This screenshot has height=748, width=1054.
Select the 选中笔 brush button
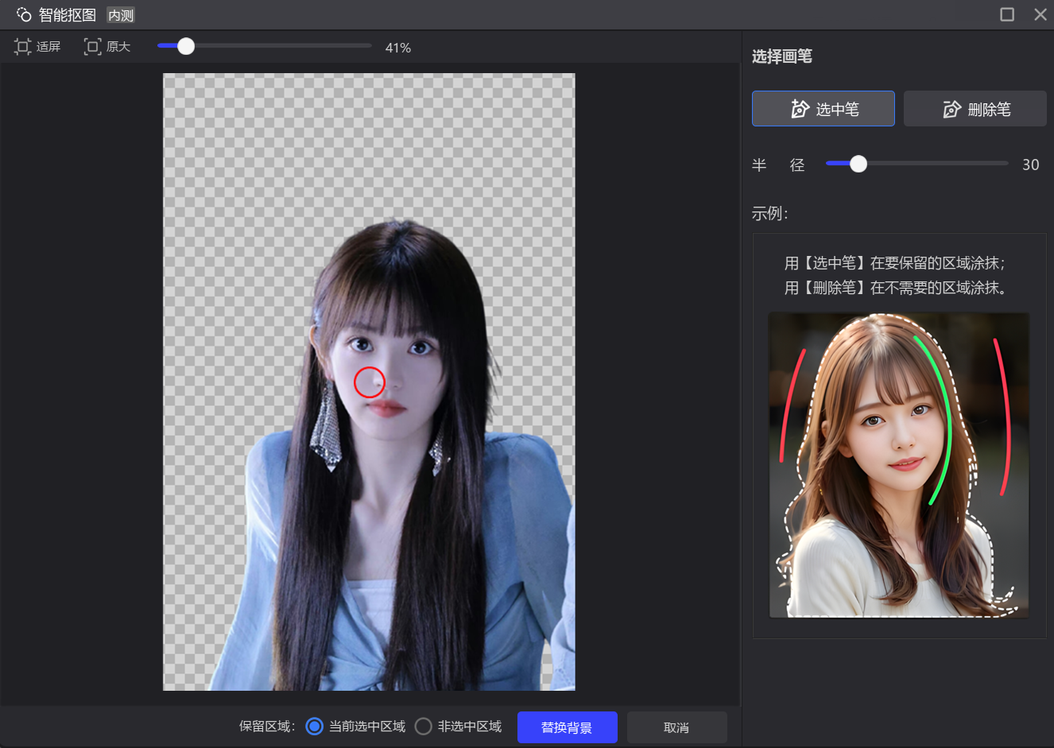(823, 108)
